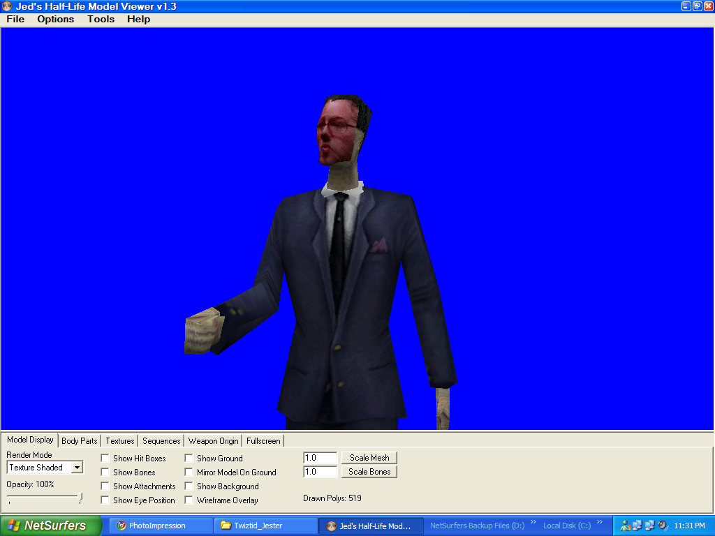Expand the Local Disk (C:) chevron
The image size is (715, 536).
[x=600, y=522]
